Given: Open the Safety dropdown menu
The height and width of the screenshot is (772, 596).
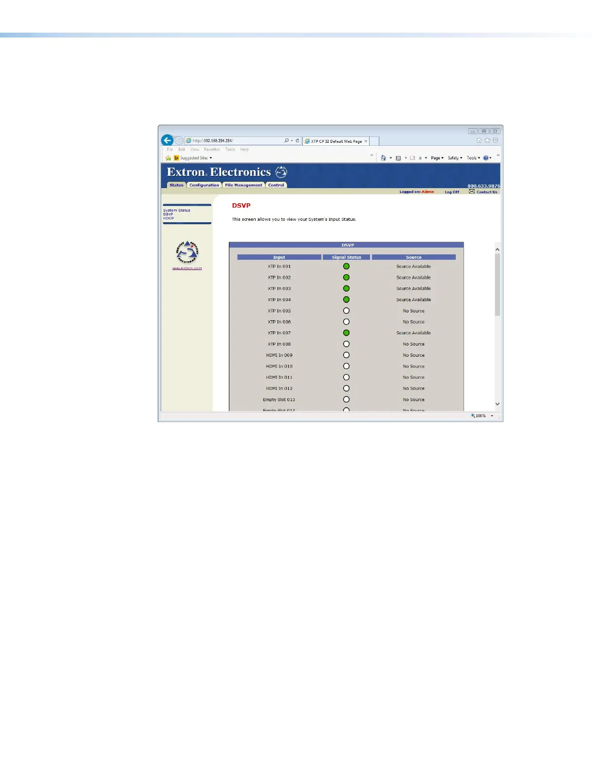Looking at the screenshot, I should pos(455,158).
